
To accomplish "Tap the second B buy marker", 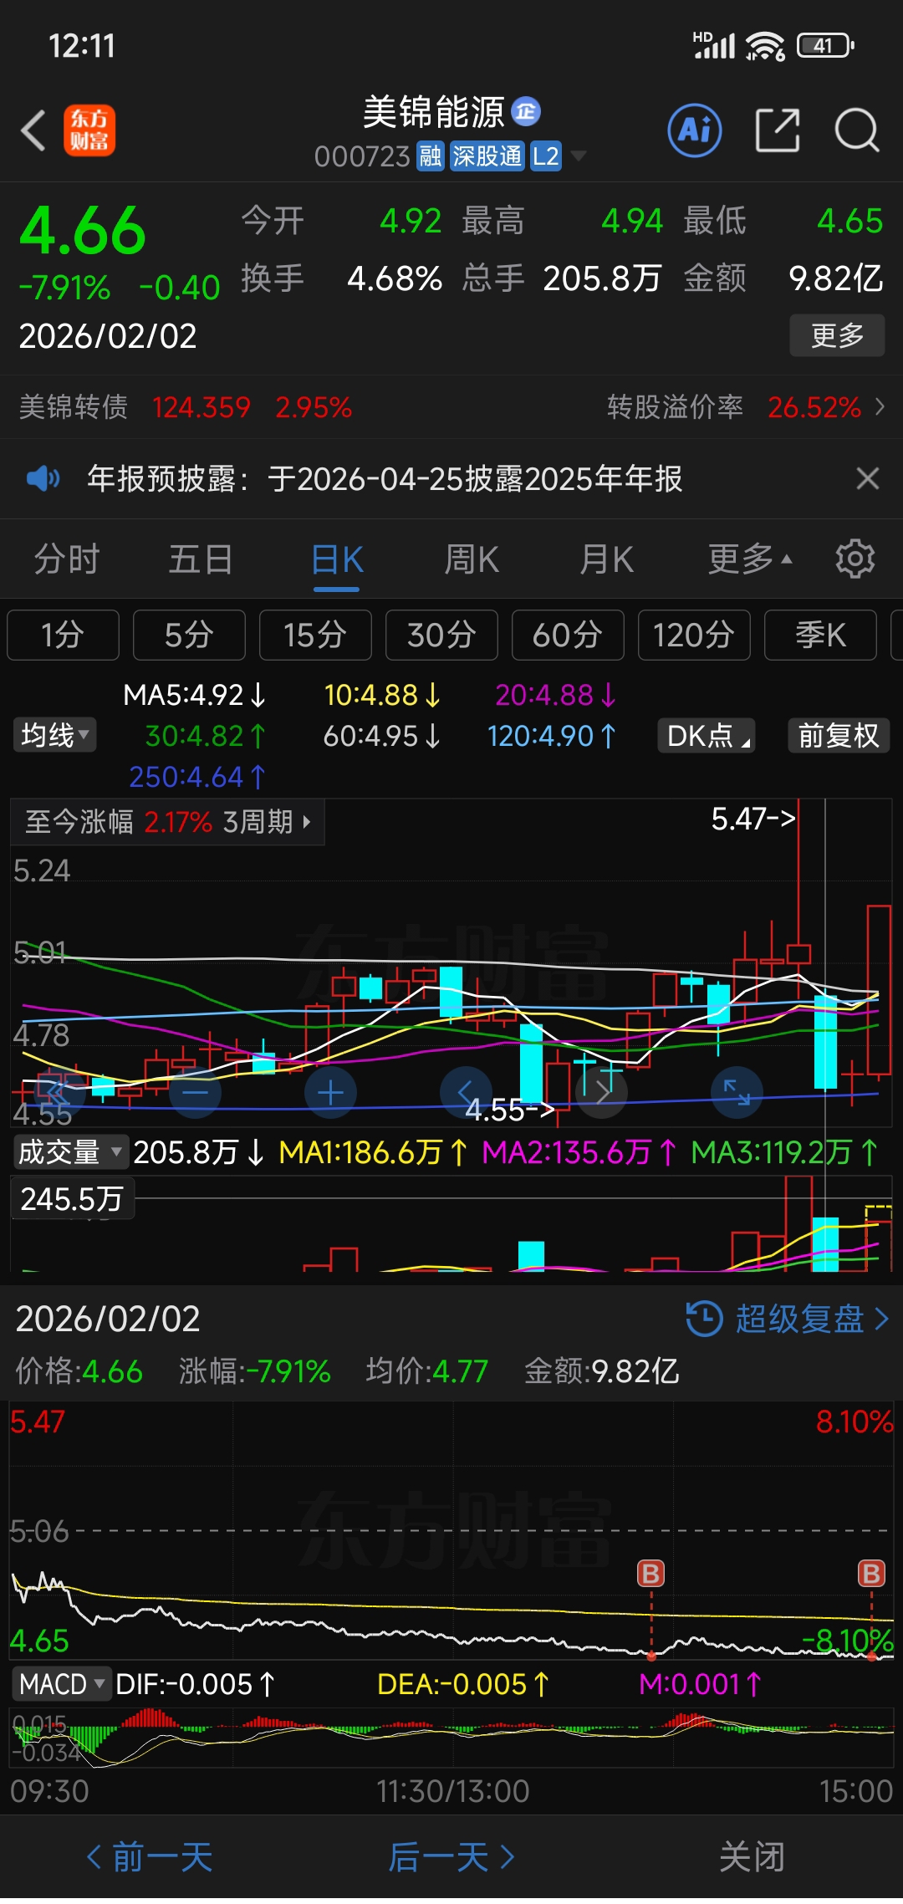I will coord(871,1574).
